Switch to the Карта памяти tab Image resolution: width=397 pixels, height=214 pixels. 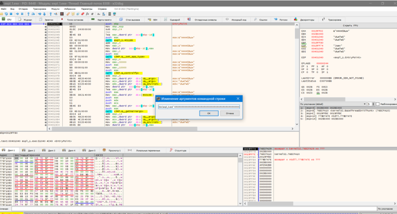click(104, 19)
